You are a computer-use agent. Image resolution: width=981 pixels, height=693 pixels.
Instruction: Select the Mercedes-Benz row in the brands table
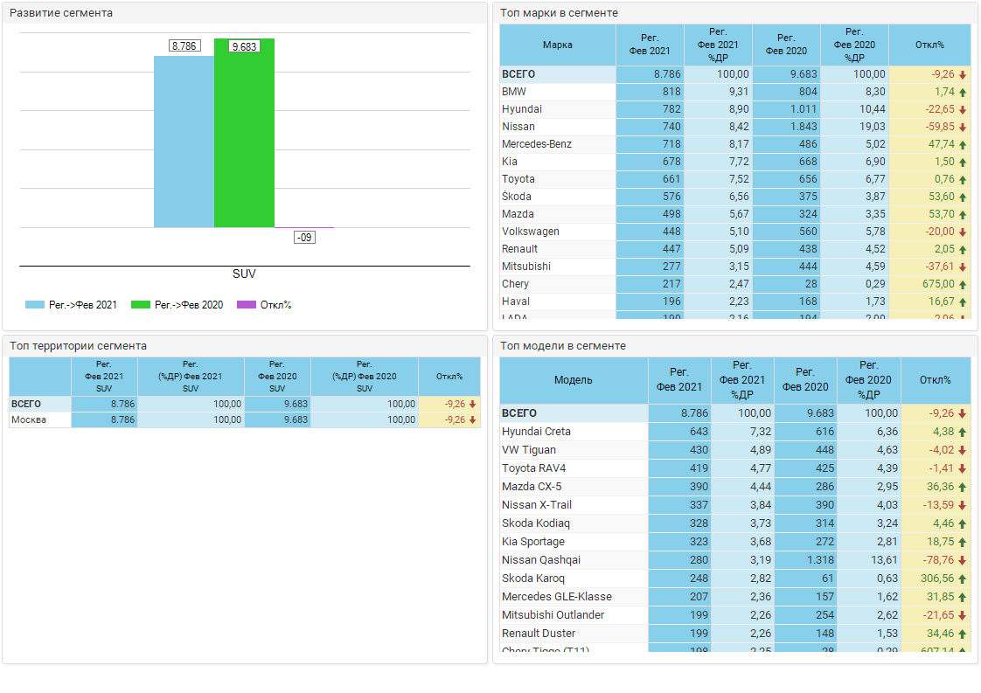(x=537, y=144)
